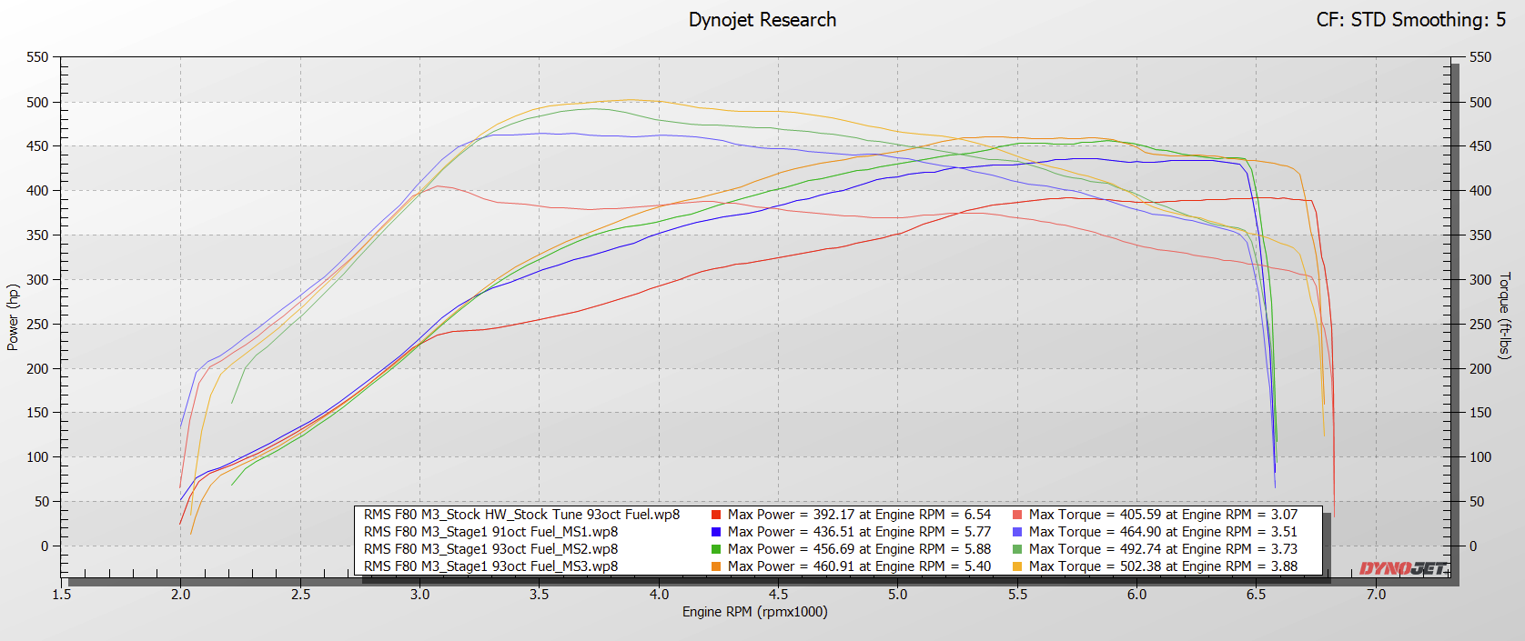The width and height of the screenshot is (1525, 641).
Task: Click 'Max Torque = 502.38 at Engine RPM = 3.88'
Action: coord(1163,566)
